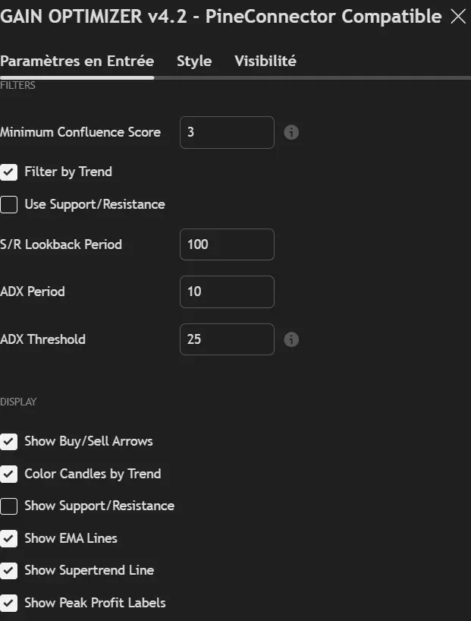The height and width of the screenshot is (621, 471).
Task: Switch to the Style tab
Action: click(x=193, y=61)
